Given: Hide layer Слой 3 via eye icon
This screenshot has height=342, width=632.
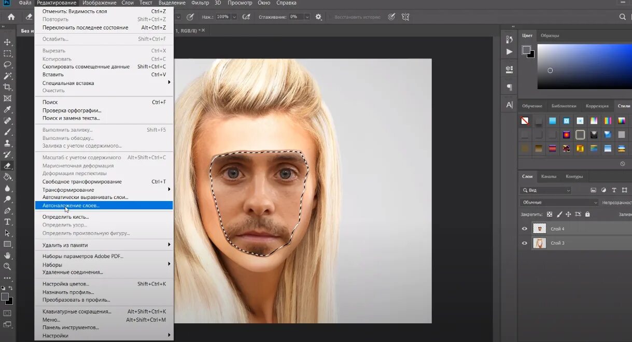Looking at the screenshot, I should (x=525, y=243).
